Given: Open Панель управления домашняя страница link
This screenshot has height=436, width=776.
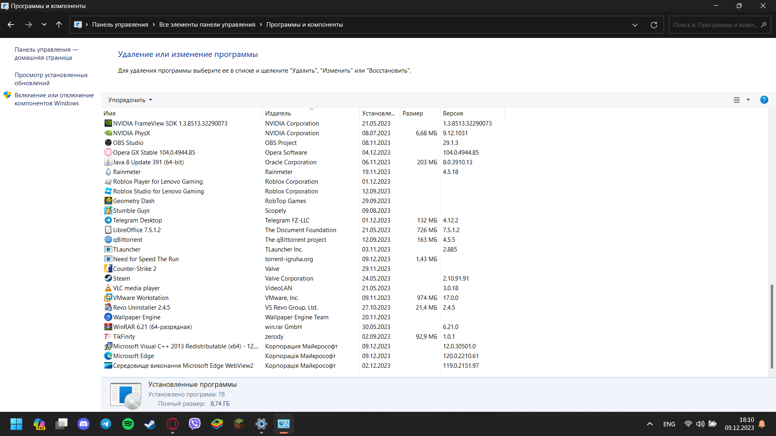Looking at the screenshot, I should (x=46, y=54).
